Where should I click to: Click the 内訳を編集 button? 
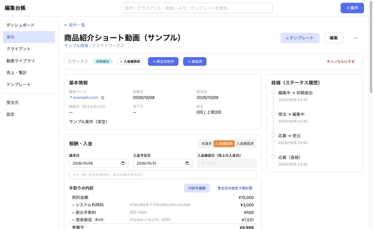197,188
